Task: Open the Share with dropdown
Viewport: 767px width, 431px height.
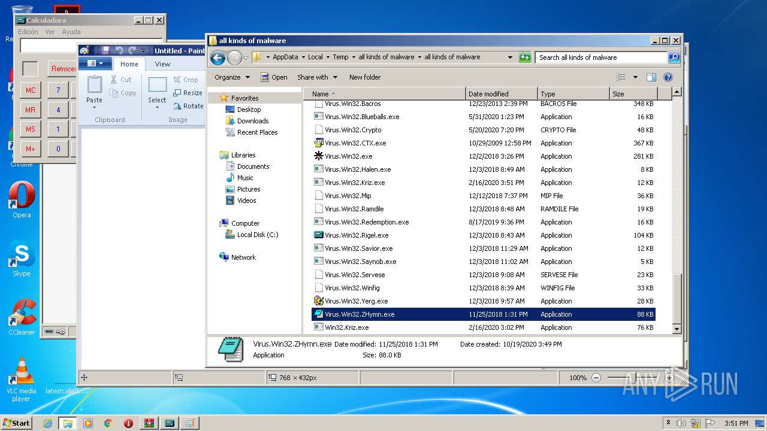Action: pos(317,77)
